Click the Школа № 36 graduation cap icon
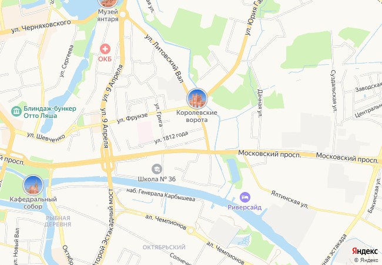382x265 pixels. (x=157, y=169)
